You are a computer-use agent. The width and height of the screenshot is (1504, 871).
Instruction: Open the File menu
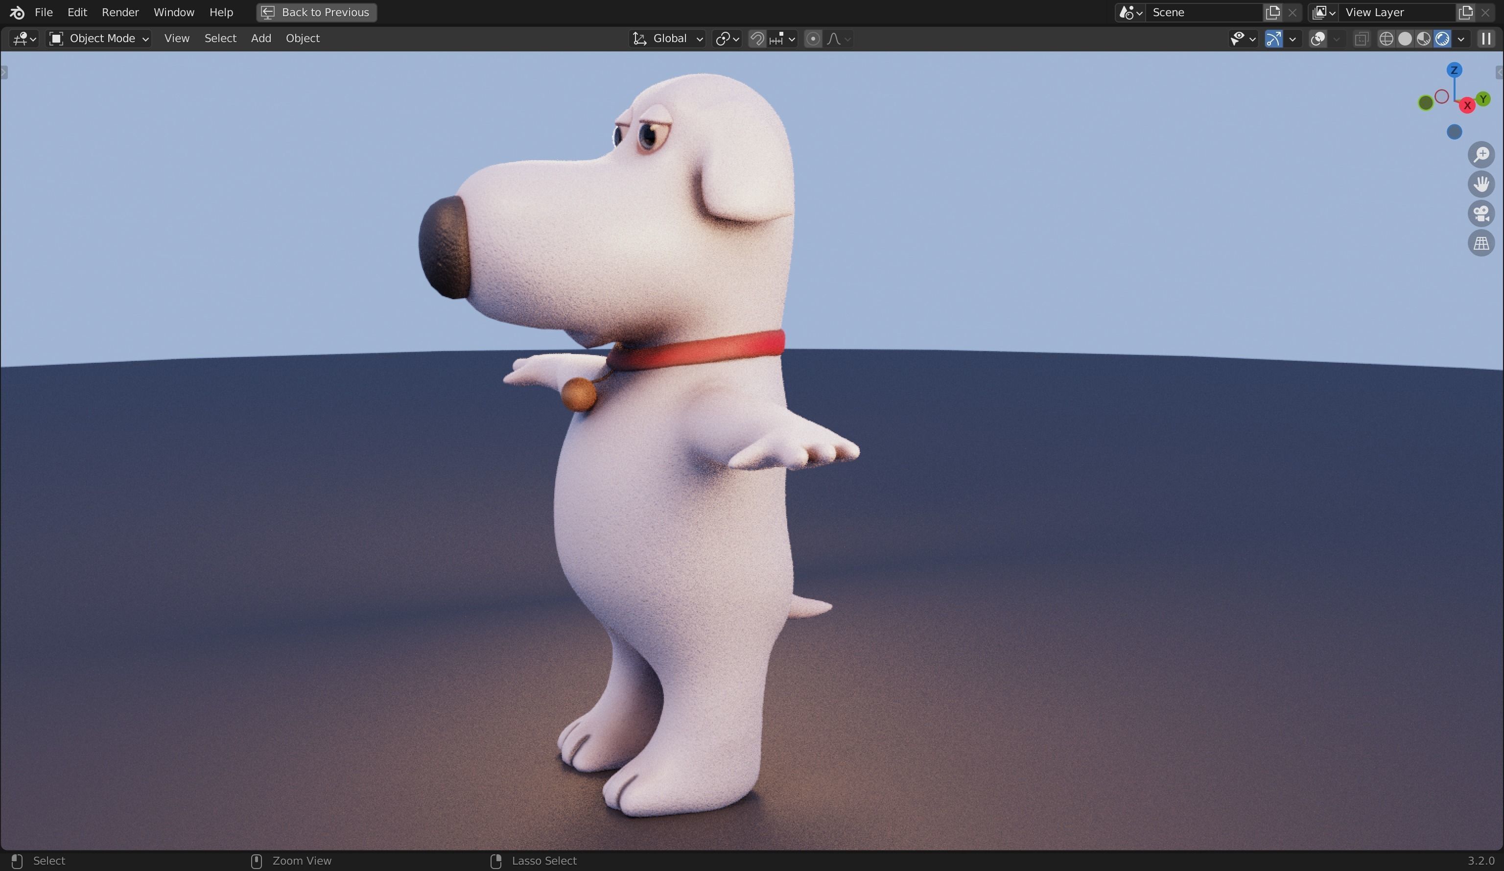pyautogui.click(x=44, y=12)
